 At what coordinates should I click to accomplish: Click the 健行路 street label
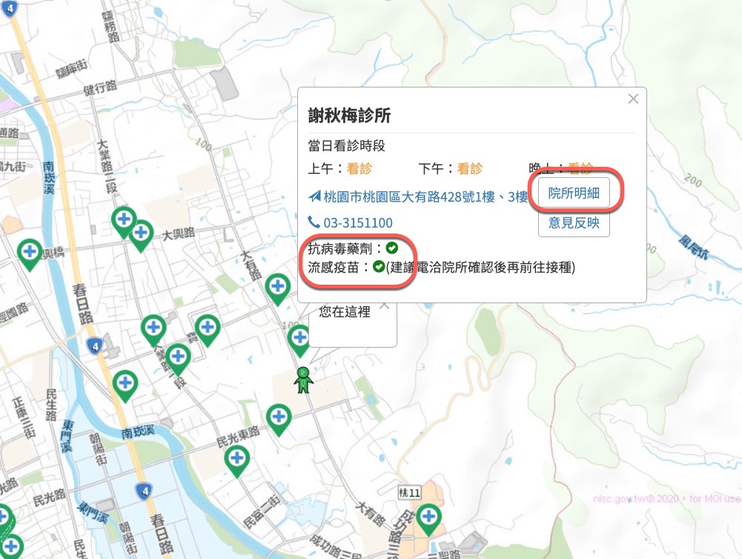[x=100, y=87]
